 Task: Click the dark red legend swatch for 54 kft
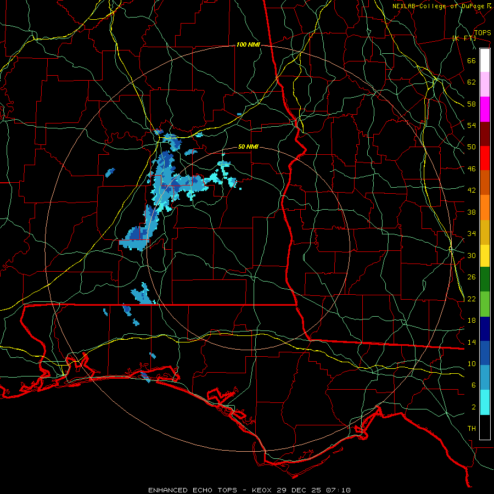485,134
